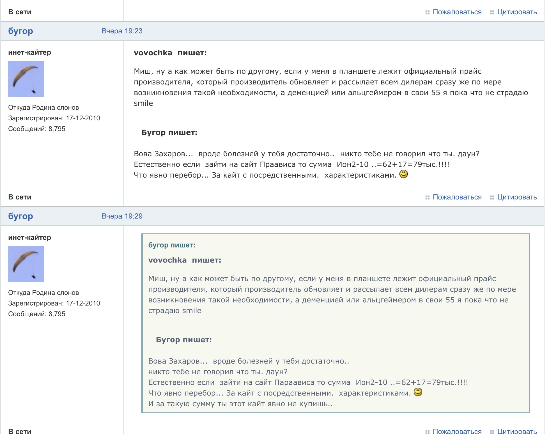The width and height of the screenshot is (549, 434).
Task: Click the В сети status under the 19:23 post
Action: pyautogui.click(x=20, y=197)
